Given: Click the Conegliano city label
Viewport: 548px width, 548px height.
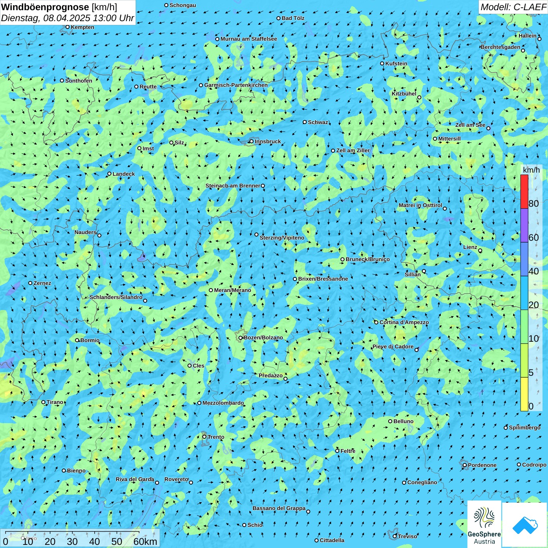Looking at the screenshot, I should 422,482.
